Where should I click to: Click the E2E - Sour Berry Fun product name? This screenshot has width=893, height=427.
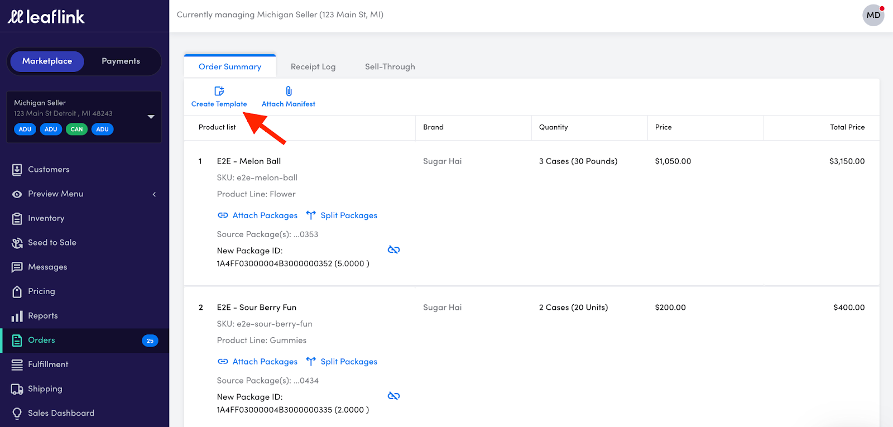[257, 308]
